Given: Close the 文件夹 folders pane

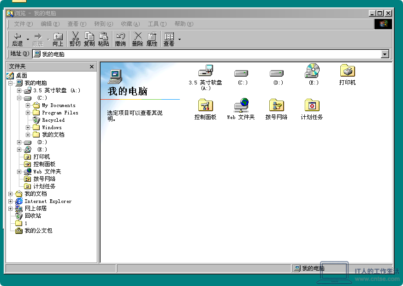Looking at the screenshot, I should 91,66.
